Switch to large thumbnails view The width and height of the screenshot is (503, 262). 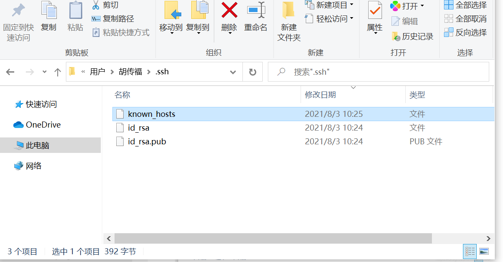pyautogui.click(x=484, y=251)
